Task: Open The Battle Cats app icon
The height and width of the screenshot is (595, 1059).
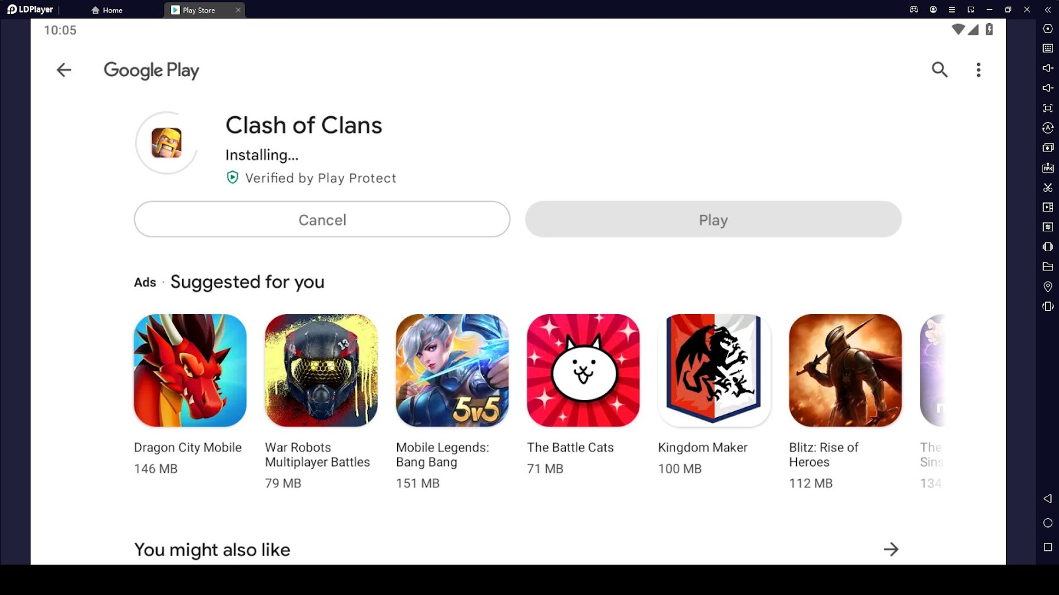Action: [583, 370]
